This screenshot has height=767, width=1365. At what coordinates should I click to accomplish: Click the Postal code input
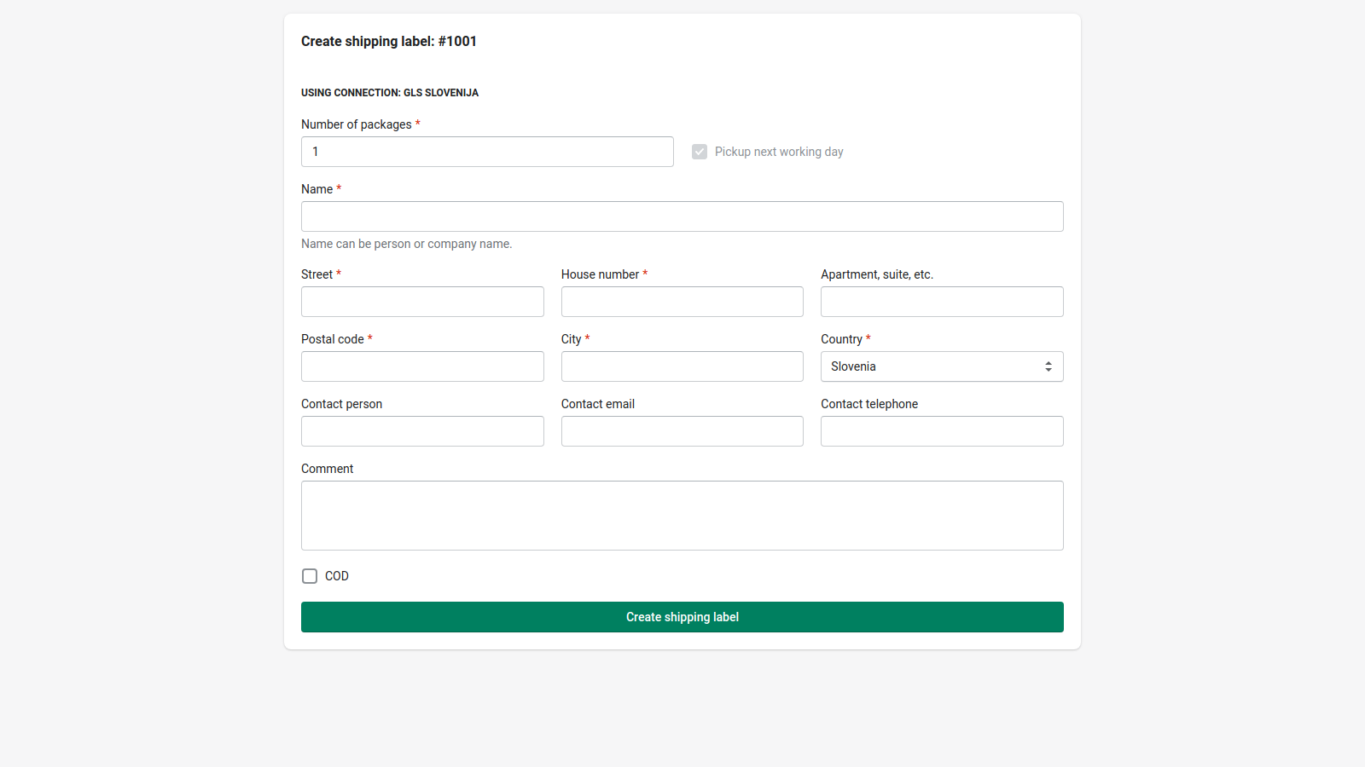click(421, 366)
